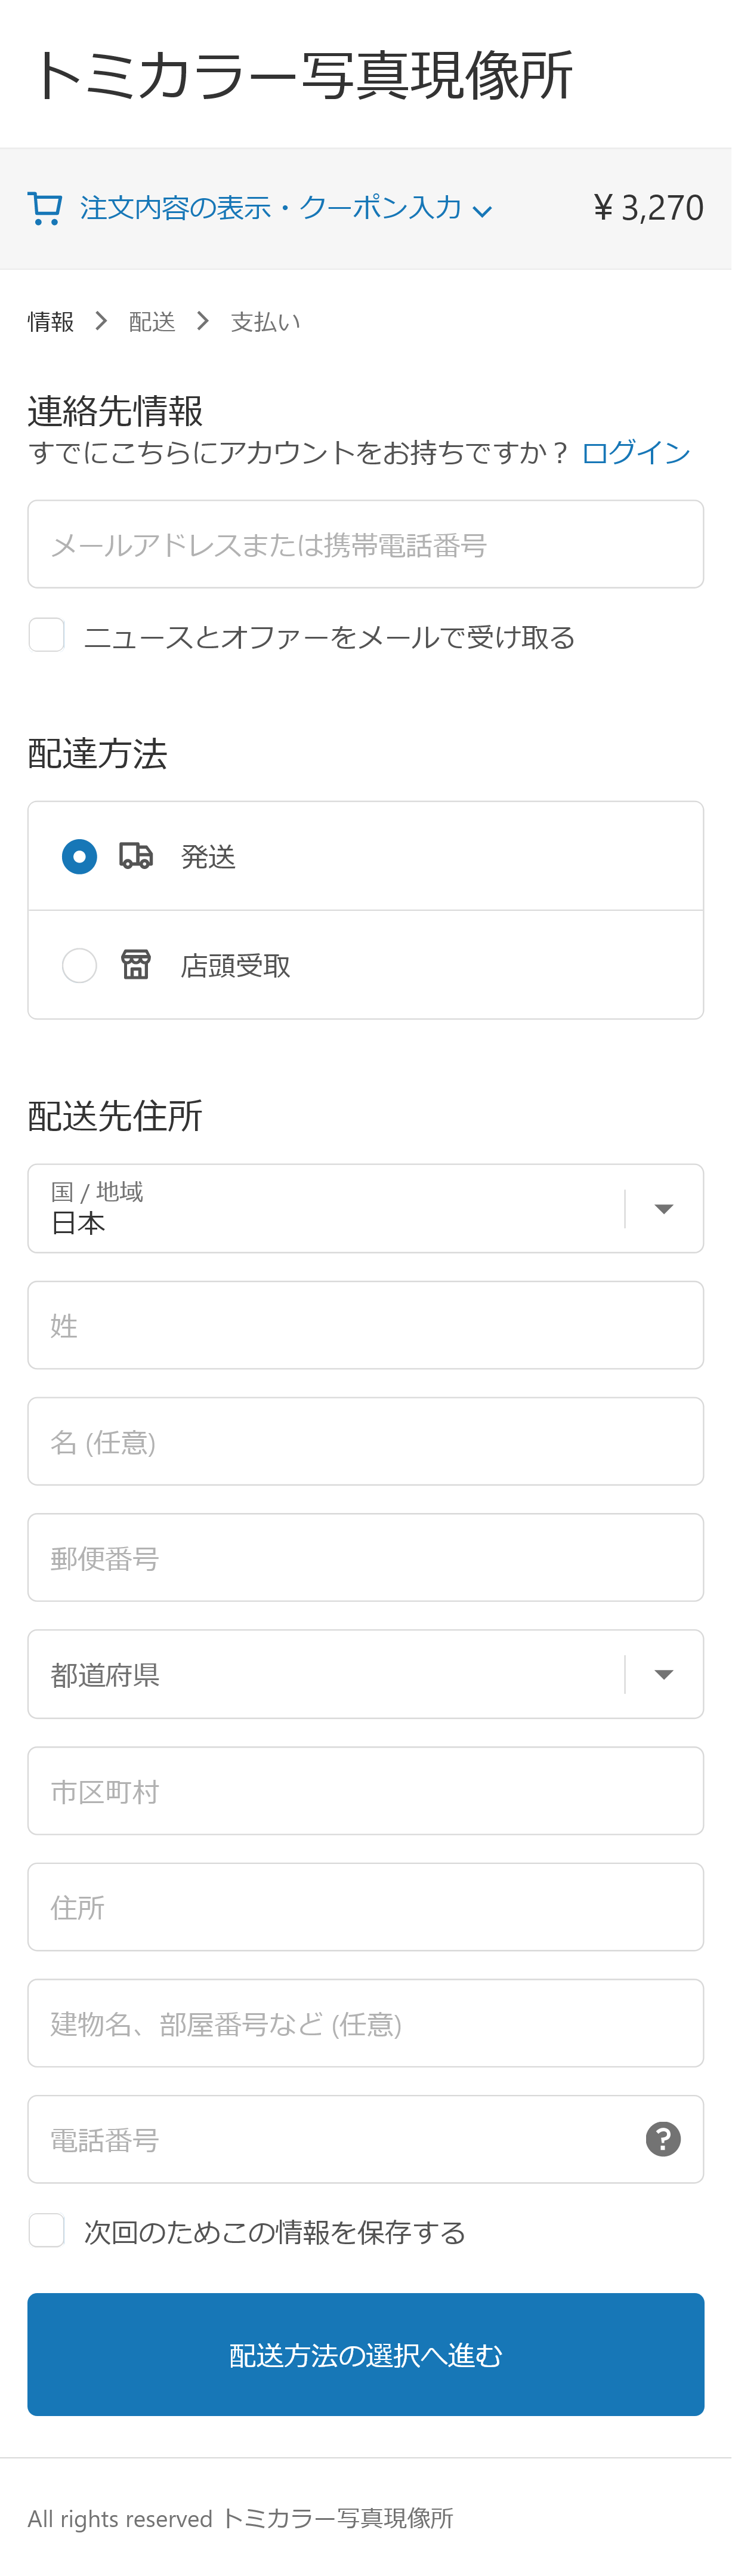
Task: Click the phone number help question icon
Action: (x=663, y=2139)
